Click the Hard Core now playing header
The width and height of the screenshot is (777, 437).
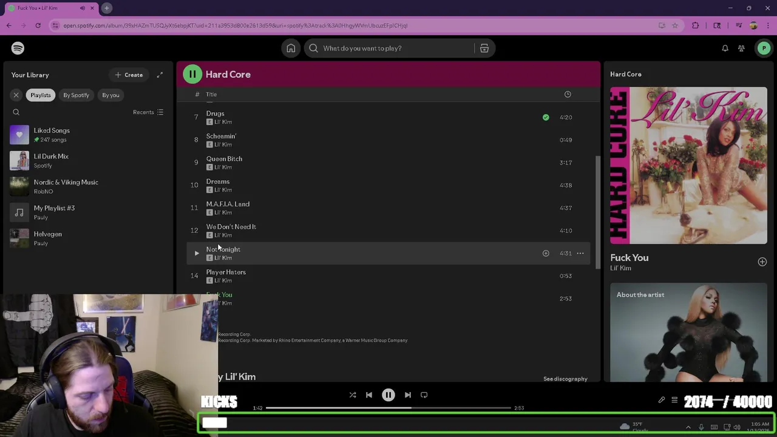click(626, 74)
